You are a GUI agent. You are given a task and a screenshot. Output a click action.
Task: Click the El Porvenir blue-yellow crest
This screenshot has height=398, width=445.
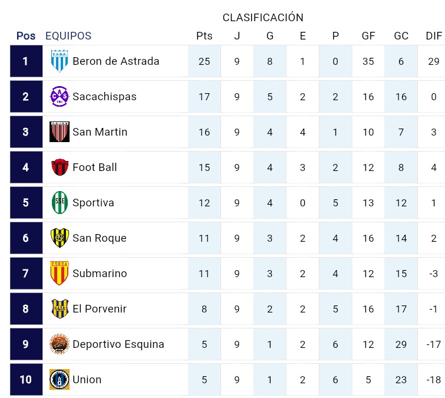(x=60, y=308)
